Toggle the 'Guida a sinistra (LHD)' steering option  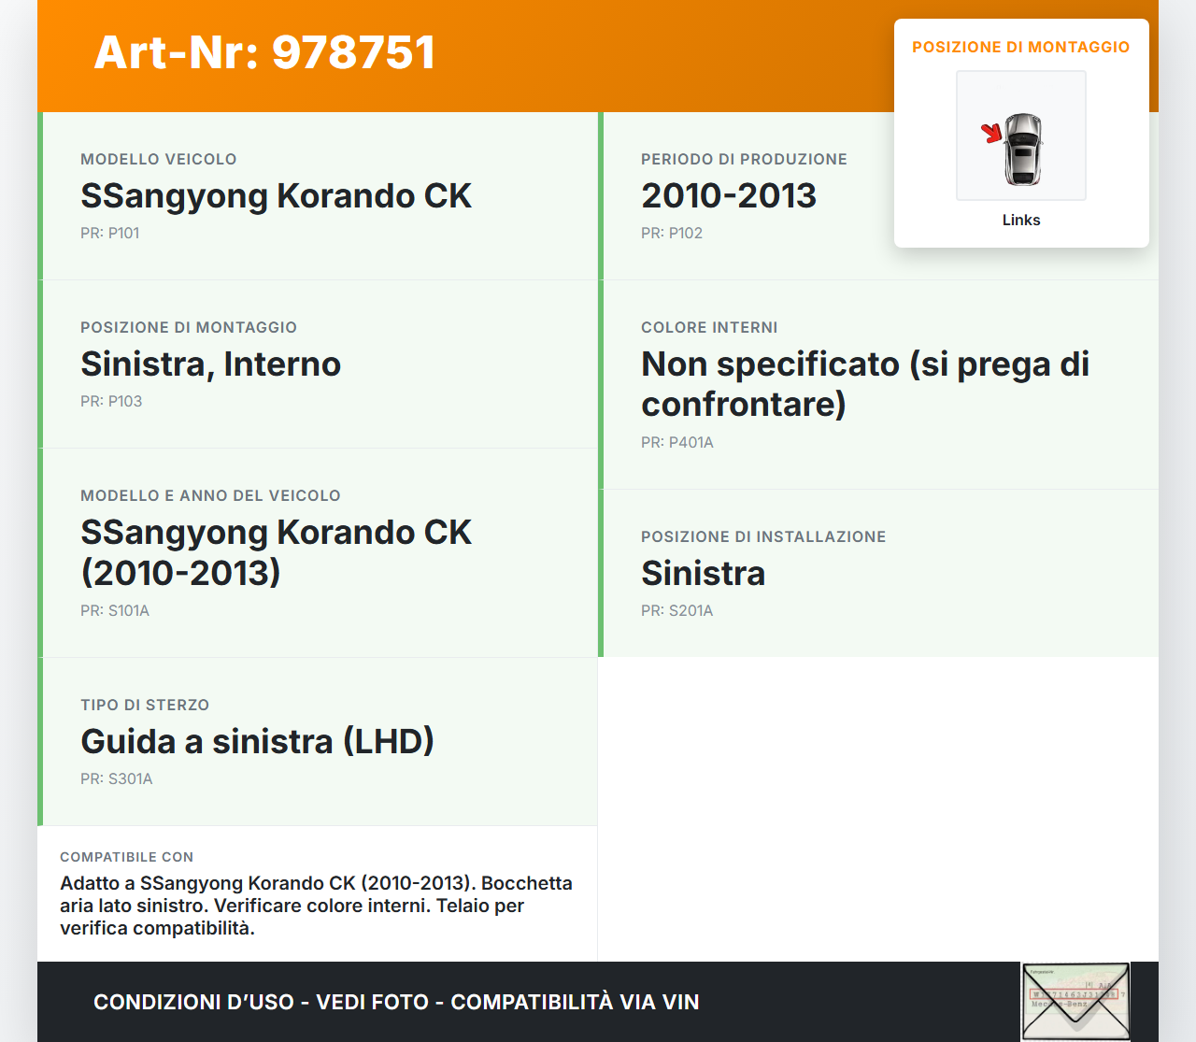(258, 741)
